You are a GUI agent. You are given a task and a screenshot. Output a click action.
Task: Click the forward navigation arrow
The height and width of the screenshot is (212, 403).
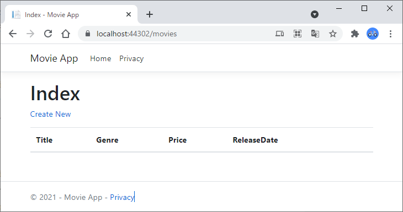(30, 34)
